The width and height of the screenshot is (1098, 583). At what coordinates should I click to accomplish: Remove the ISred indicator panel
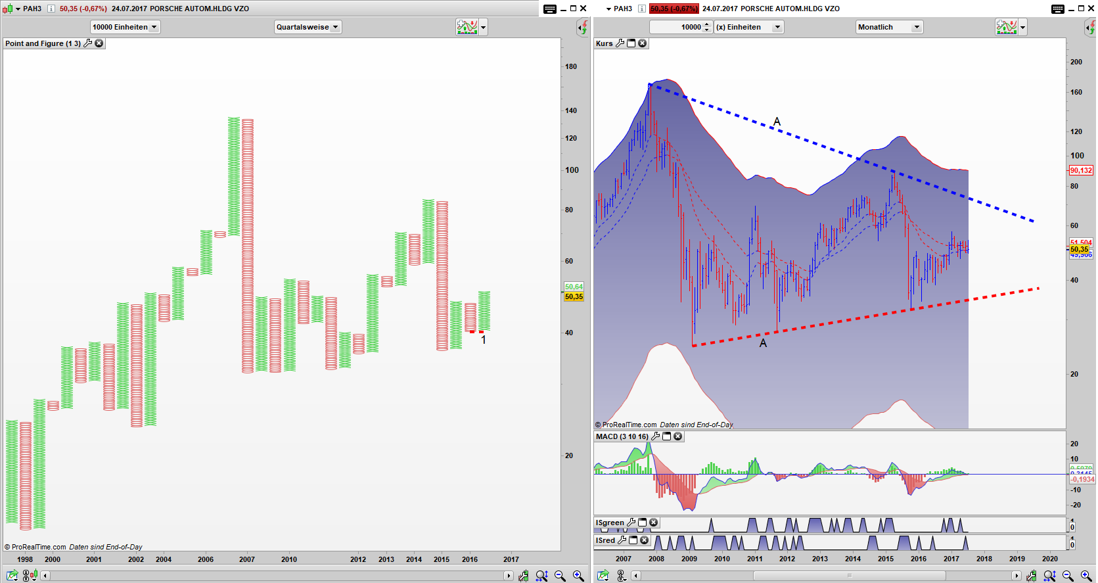[x=645, y=540]
